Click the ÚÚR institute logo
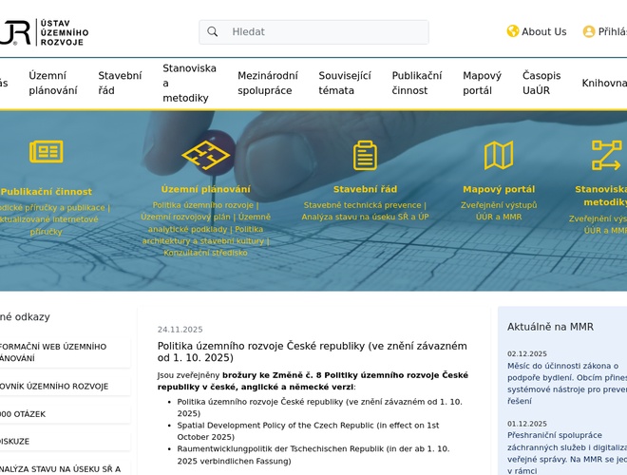 pyautogui.click(x=43, y=32)
